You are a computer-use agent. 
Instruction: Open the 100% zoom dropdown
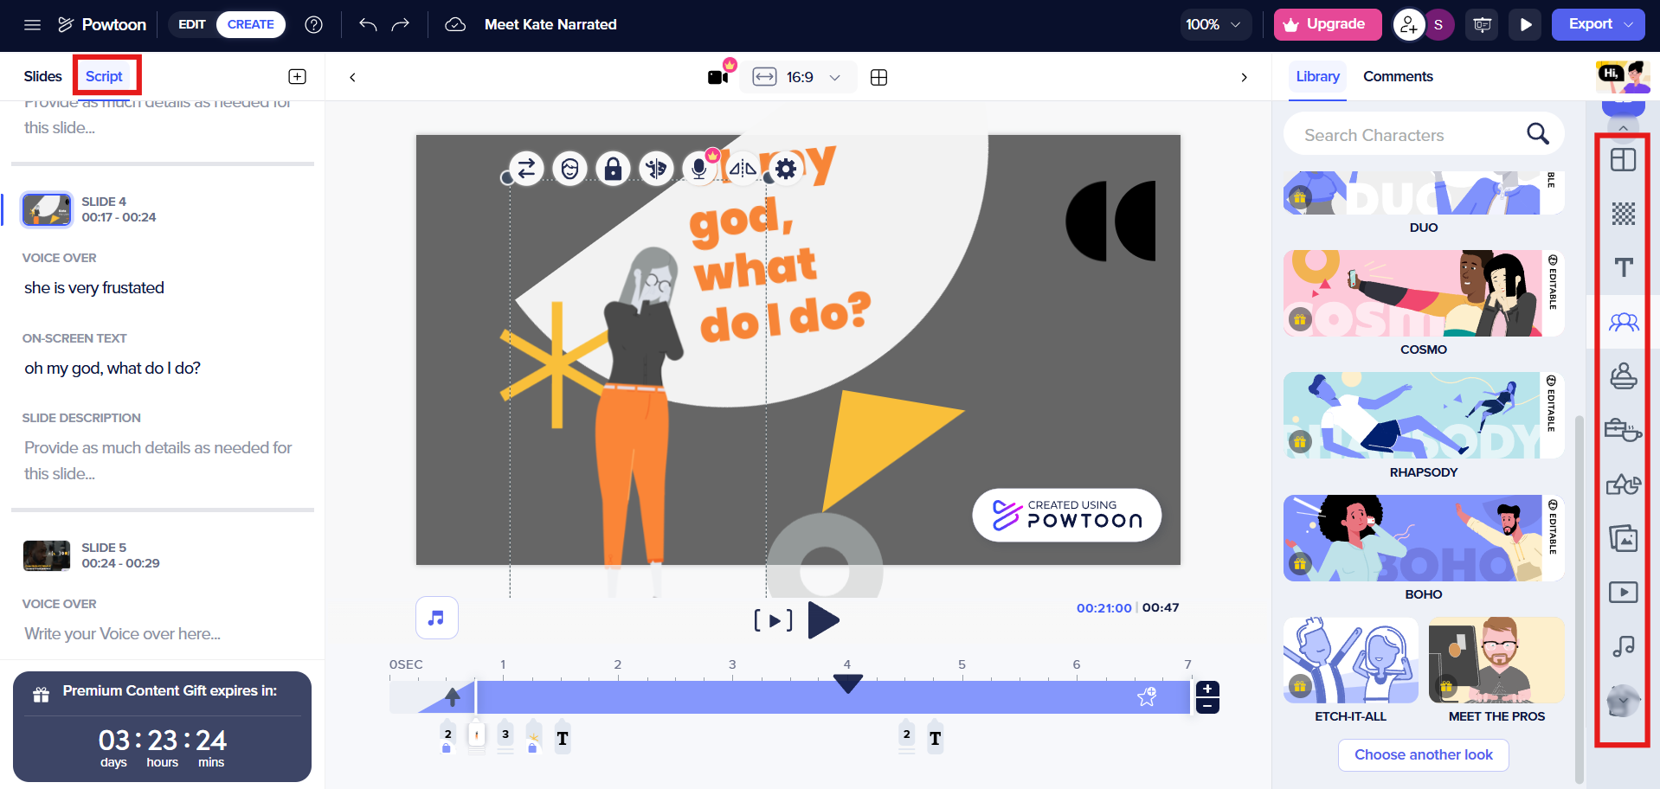[1215, 24]
